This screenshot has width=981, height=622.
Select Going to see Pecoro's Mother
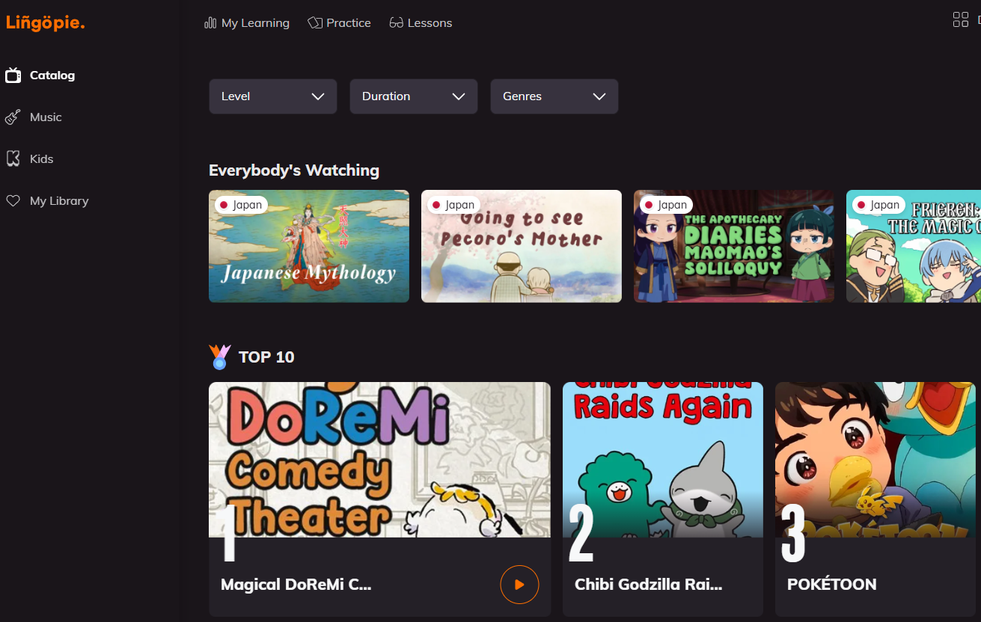coord(521,246)
